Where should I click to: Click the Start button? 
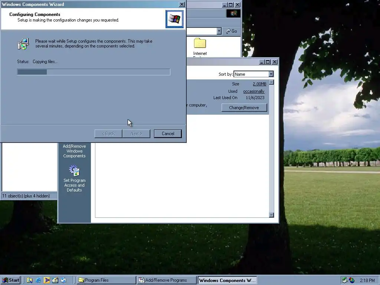coord(10,280)
